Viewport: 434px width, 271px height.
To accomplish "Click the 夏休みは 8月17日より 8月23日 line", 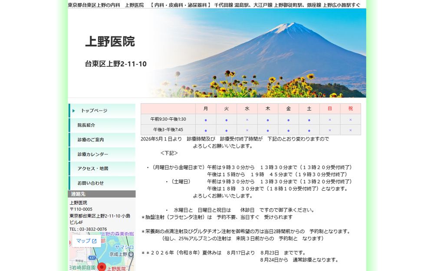I will pos(224,253).
